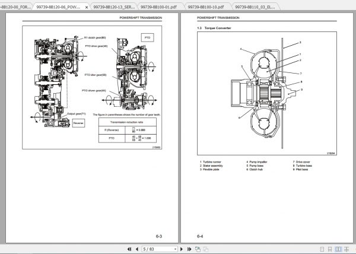Click the 'R (Reverse)' table cell

tap(112, 130)
